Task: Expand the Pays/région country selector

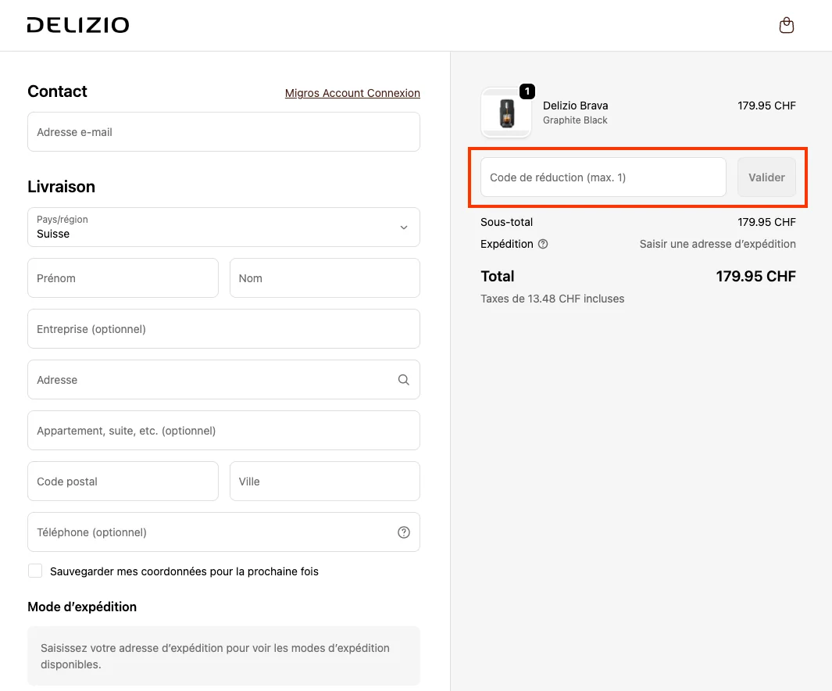Action: coord(223,227)
